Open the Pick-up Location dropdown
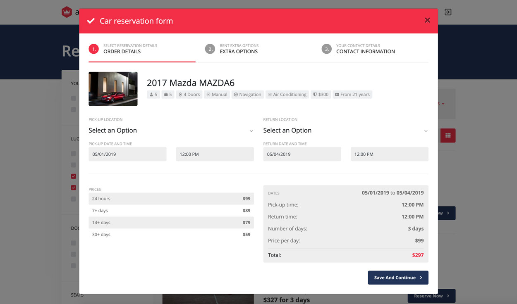The image size is (517, 304). pos(171,131)
